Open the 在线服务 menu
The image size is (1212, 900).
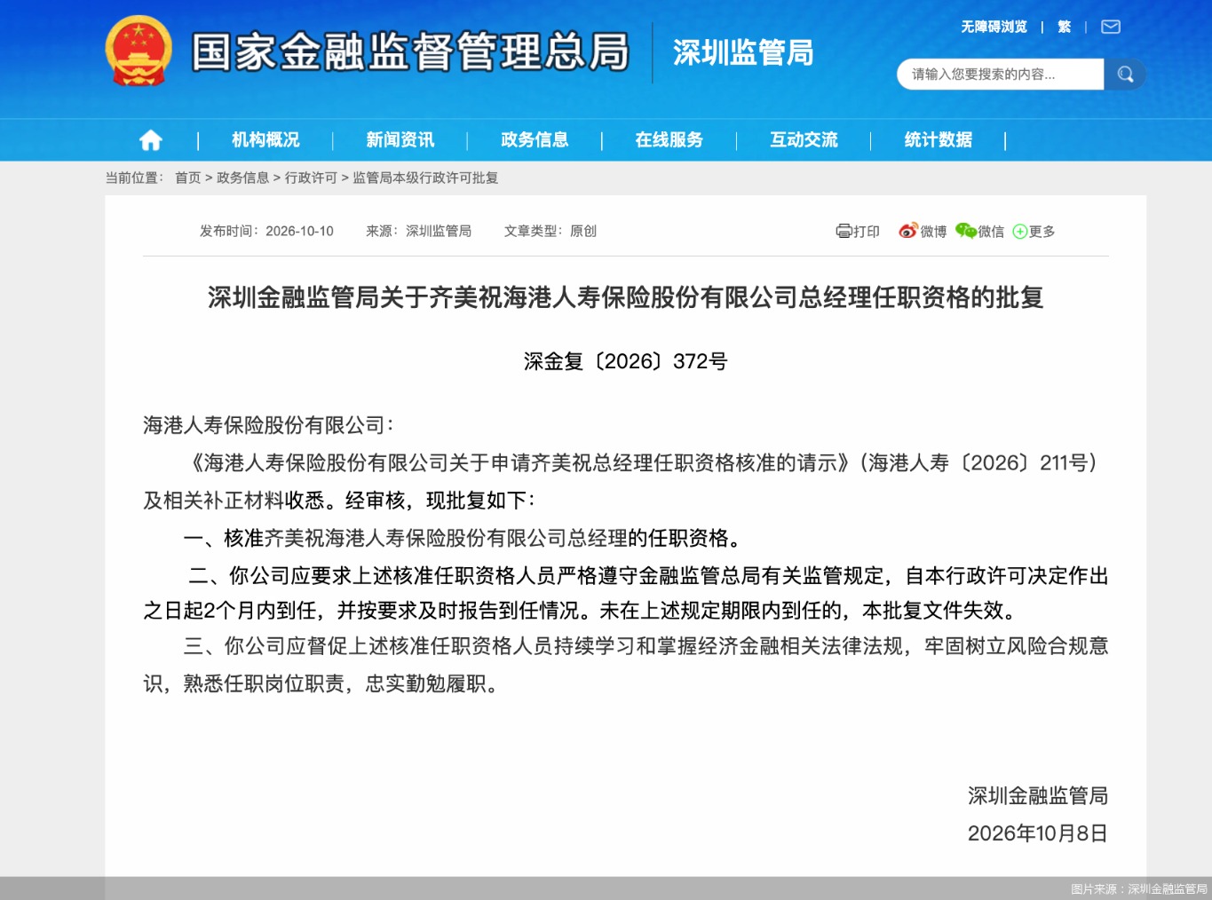tap(669, 140)
